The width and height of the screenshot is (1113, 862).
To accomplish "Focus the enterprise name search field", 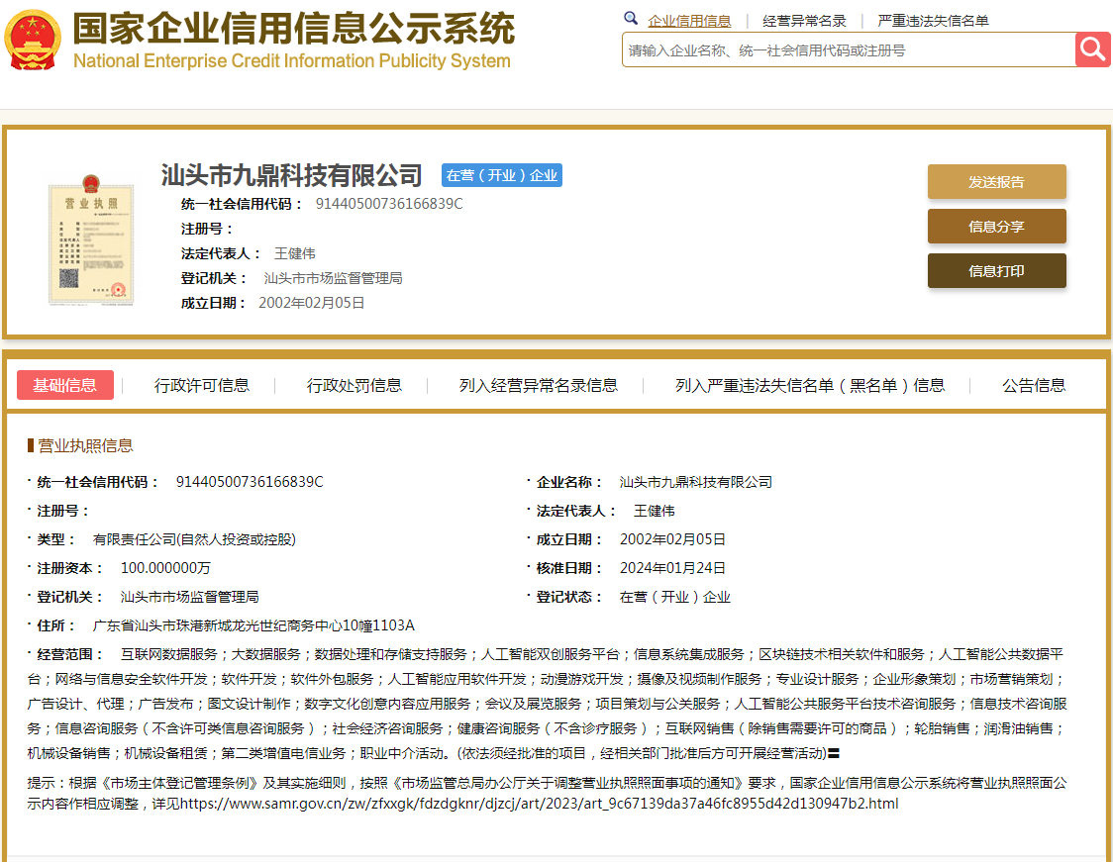I will [x=848, y=49].
